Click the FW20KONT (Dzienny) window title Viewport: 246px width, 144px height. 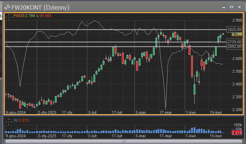pos(40,7)
